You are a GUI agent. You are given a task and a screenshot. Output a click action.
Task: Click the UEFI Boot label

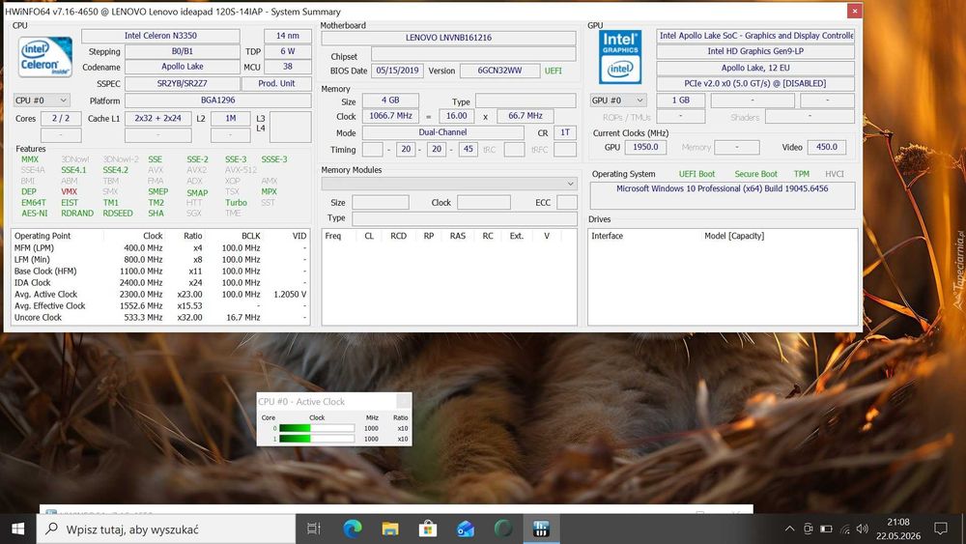[696, 174]
